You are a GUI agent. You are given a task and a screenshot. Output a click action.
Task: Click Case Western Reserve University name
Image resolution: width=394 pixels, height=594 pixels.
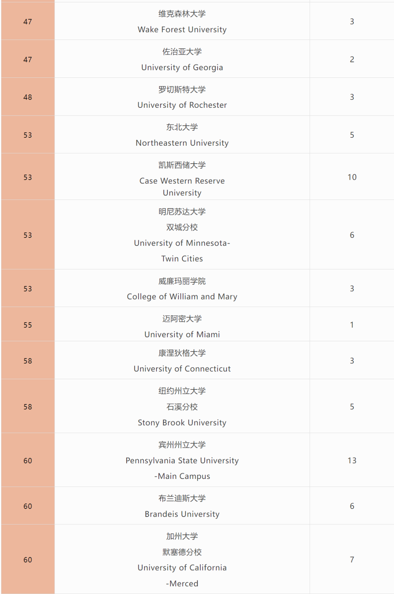point(182,187)
